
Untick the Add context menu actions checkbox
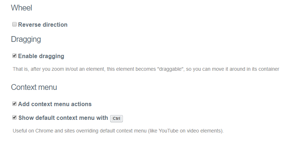coord(14,104)
